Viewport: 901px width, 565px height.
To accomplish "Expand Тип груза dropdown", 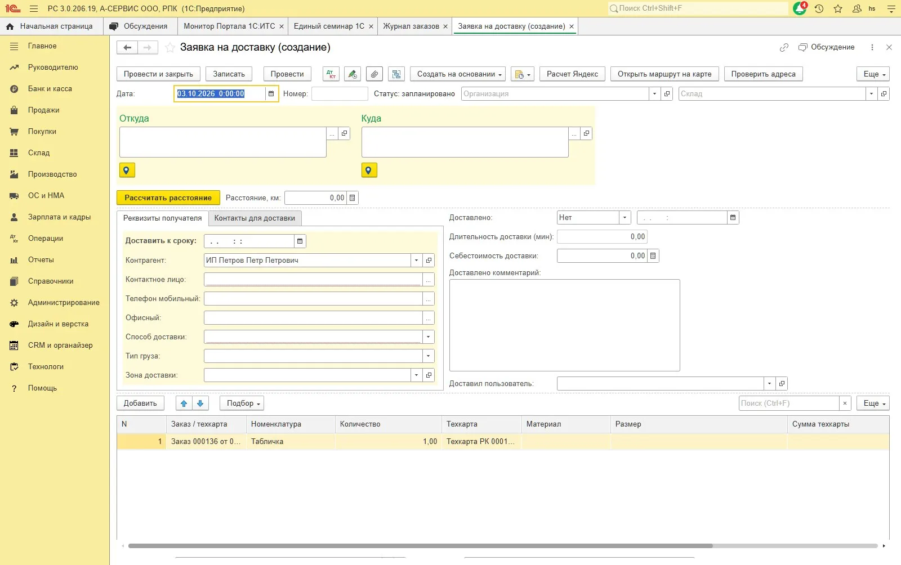I will 429,356.
